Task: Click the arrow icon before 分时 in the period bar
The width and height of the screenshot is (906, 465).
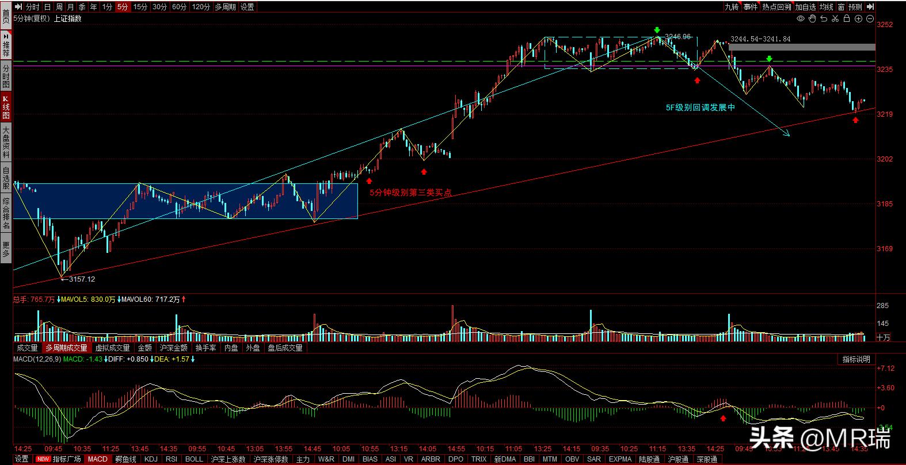Action: pos(18,7)
